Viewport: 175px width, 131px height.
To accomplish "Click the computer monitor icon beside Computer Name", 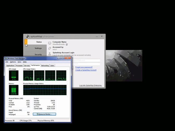I will point(50,43).
